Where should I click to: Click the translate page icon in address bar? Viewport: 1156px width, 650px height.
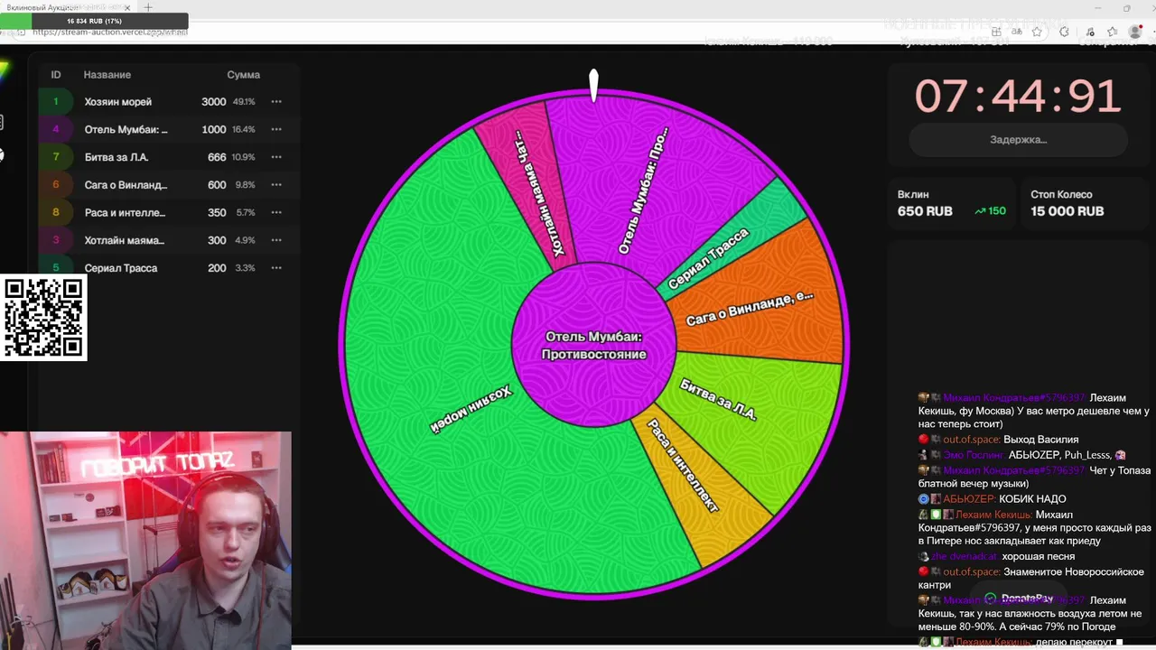coord(1017,32)
